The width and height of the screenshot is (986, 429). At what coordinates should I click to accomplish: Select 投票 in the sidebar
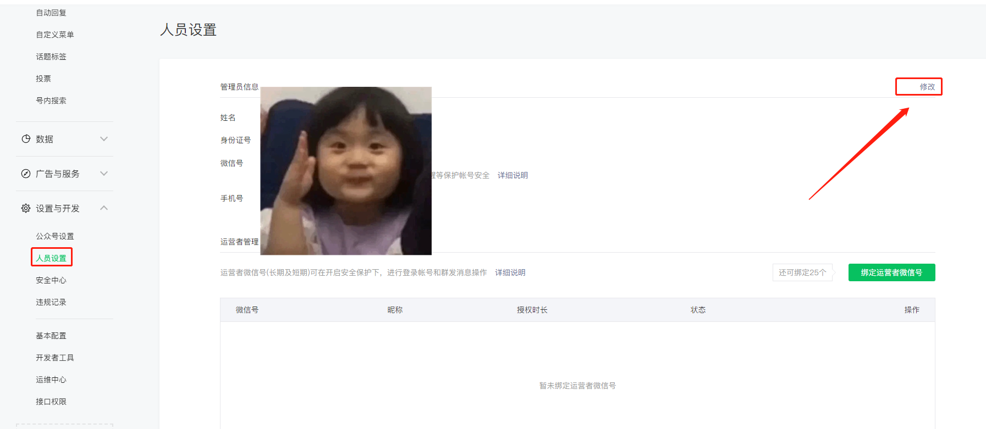click(43, 79)
